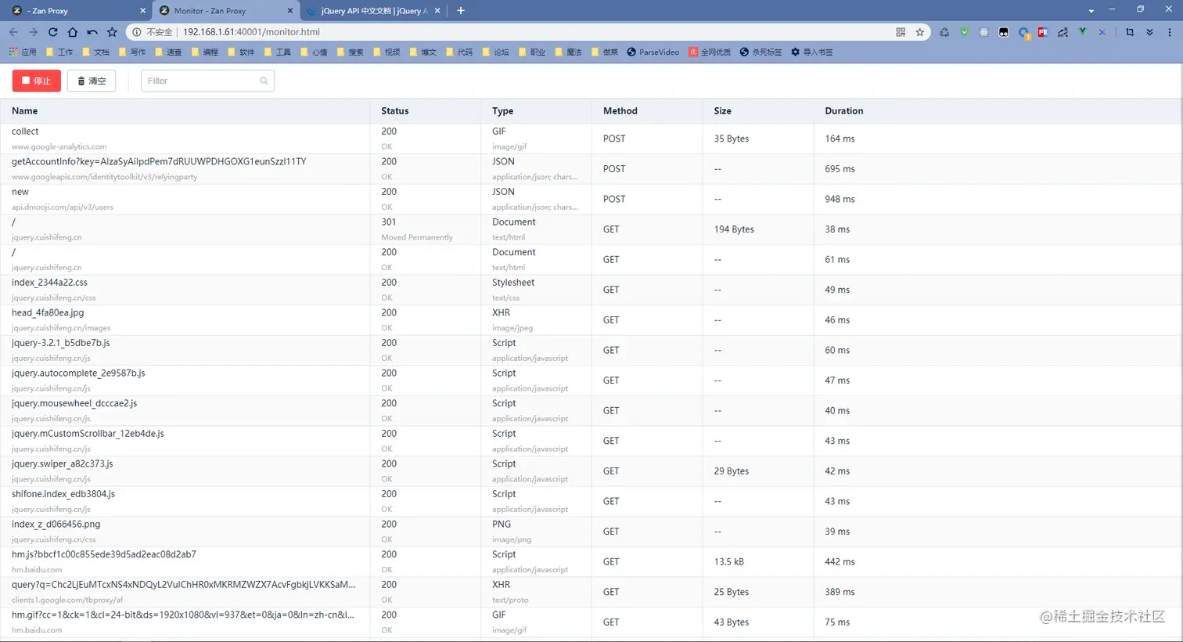
Task: Open the 导入书签 gear bookmark
Action: [811, 52]
